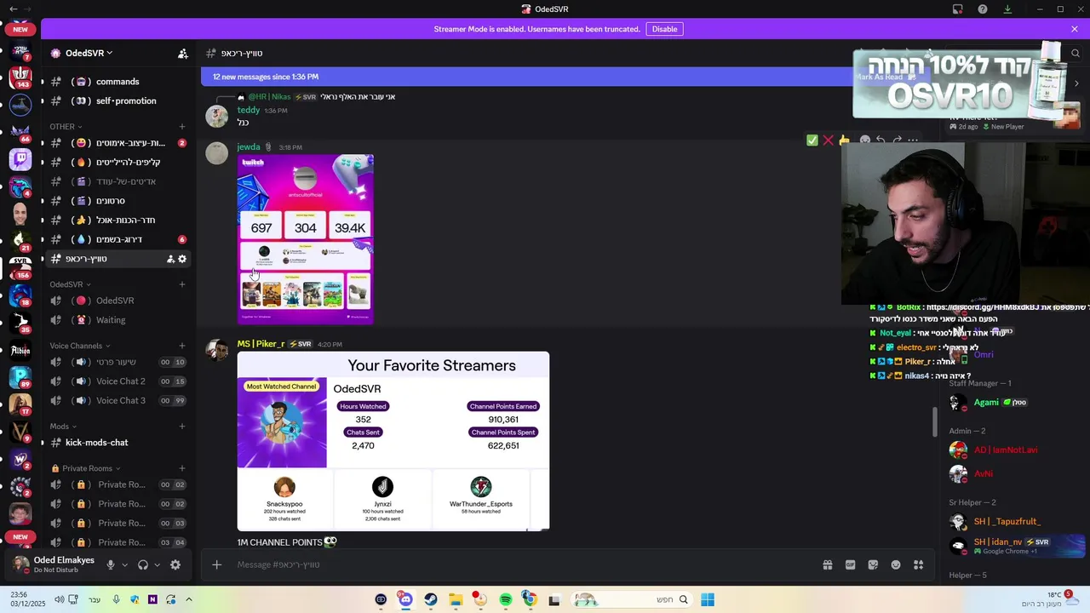Click teddy username in chat
The width and height of the screenshot is (1090, 613).
point(249,110)
